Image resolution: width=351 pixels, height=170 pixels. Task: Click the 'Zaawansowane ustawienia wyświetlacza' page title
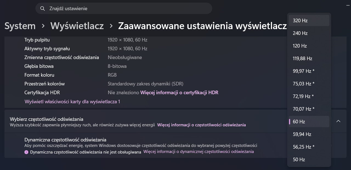(202, 26)
